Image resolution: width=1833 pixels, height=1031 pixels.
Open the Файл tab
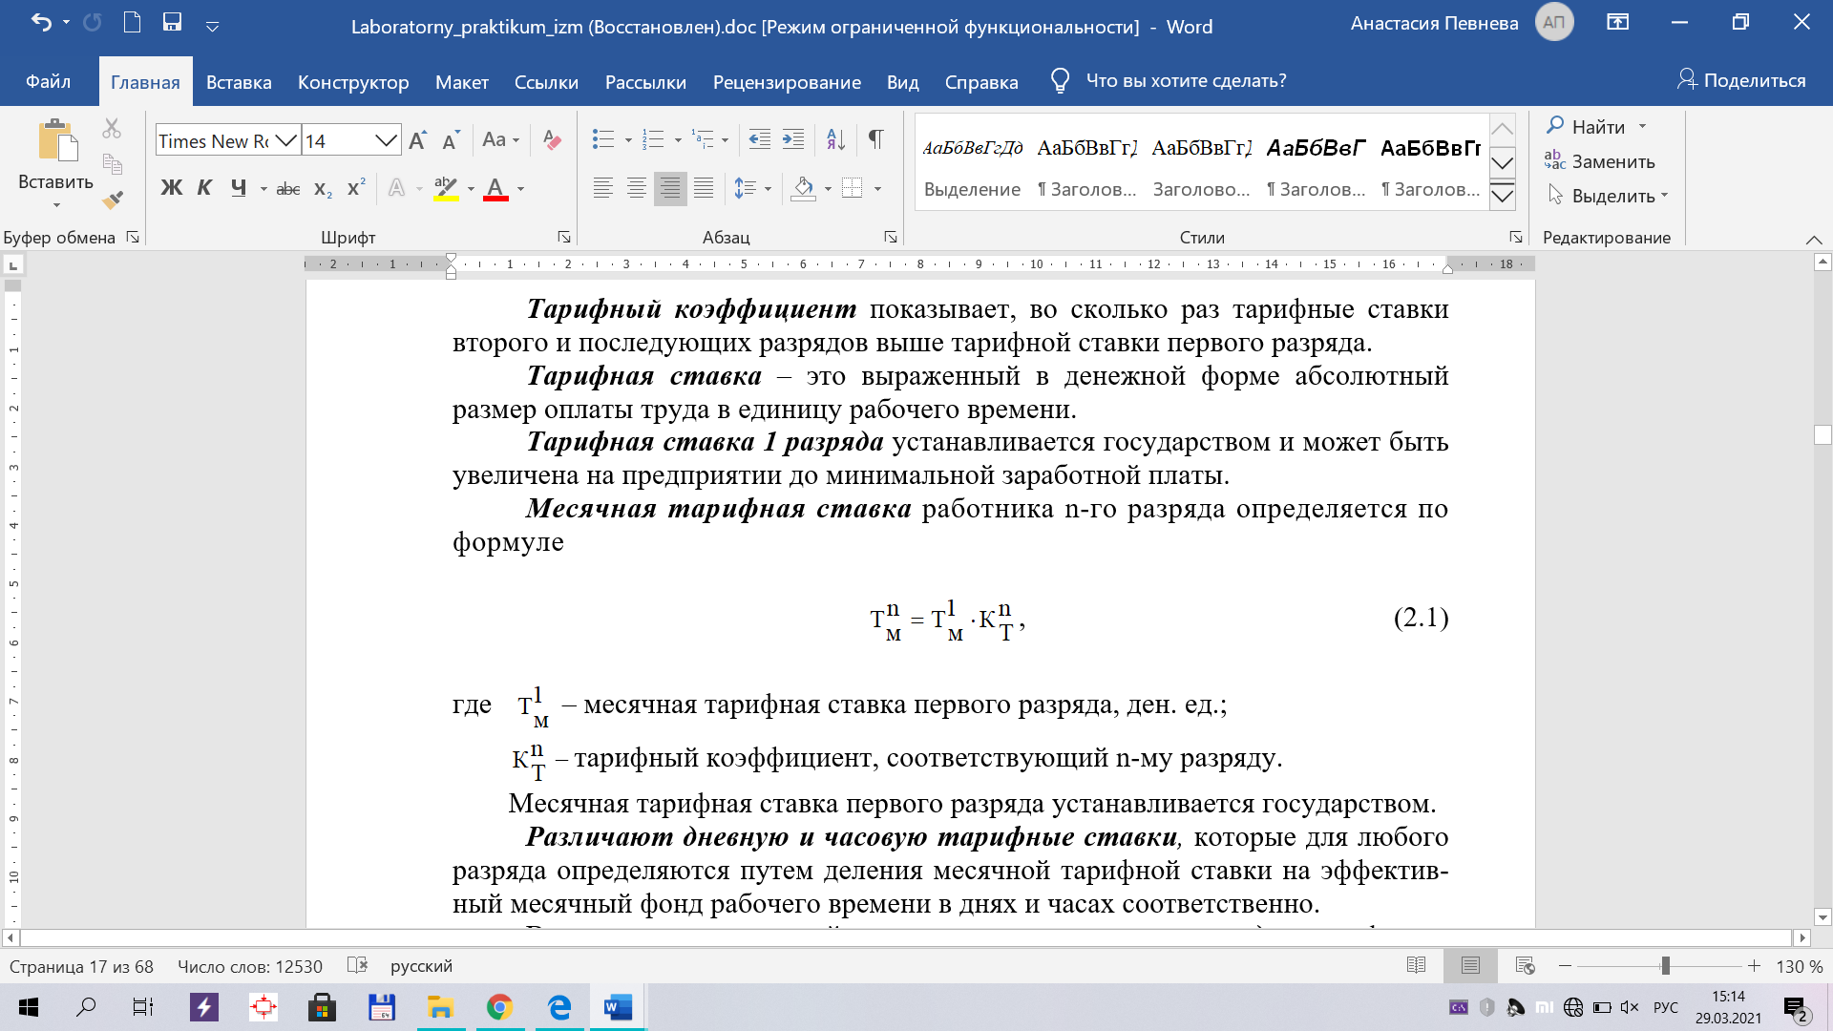tap(48, 82)
